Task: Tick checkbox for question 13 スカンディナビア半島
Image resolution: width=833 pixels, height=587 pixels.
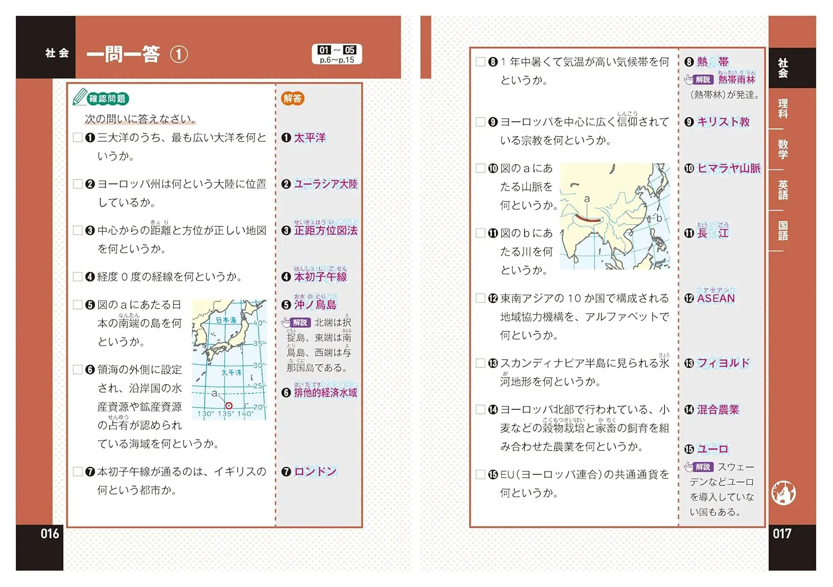Action: point(481,363)
